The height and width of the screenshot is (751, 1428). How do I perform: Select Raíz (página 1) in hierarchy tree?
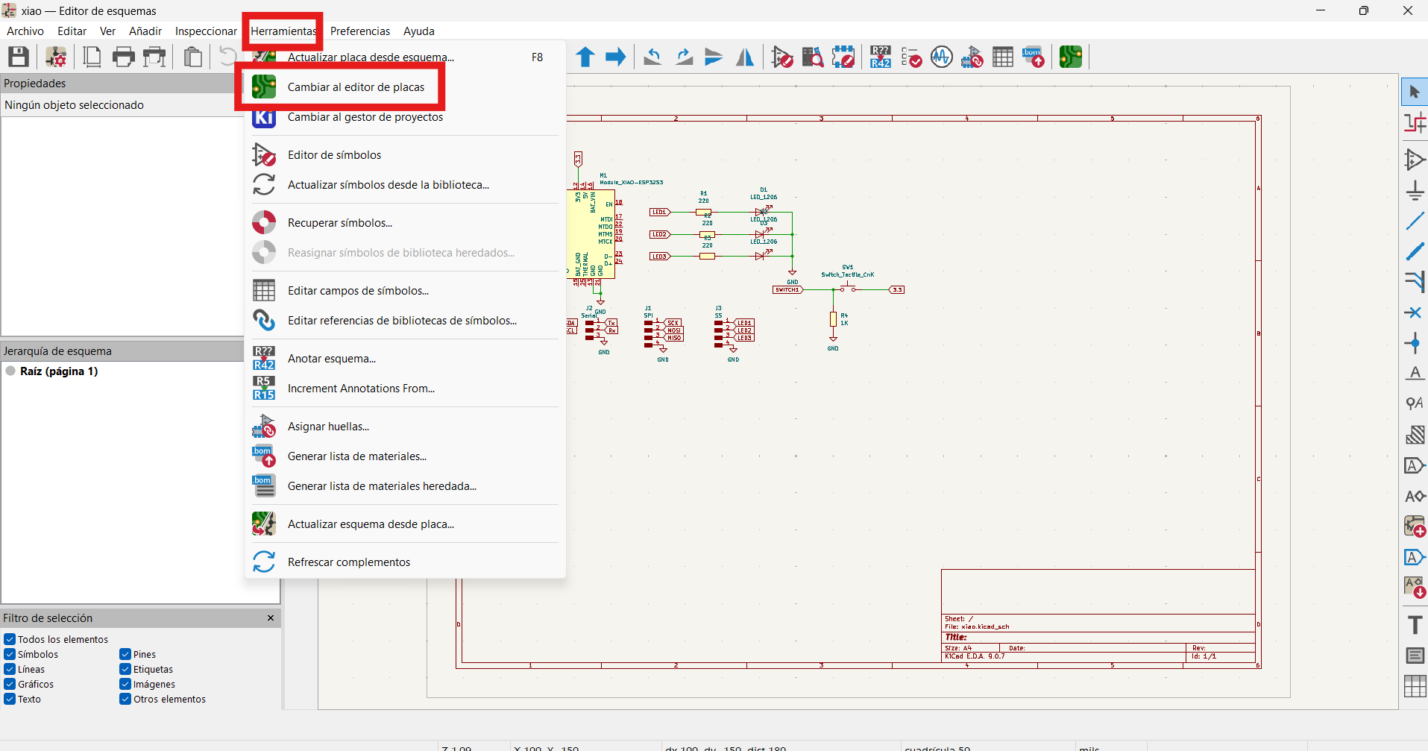[59, 371]
